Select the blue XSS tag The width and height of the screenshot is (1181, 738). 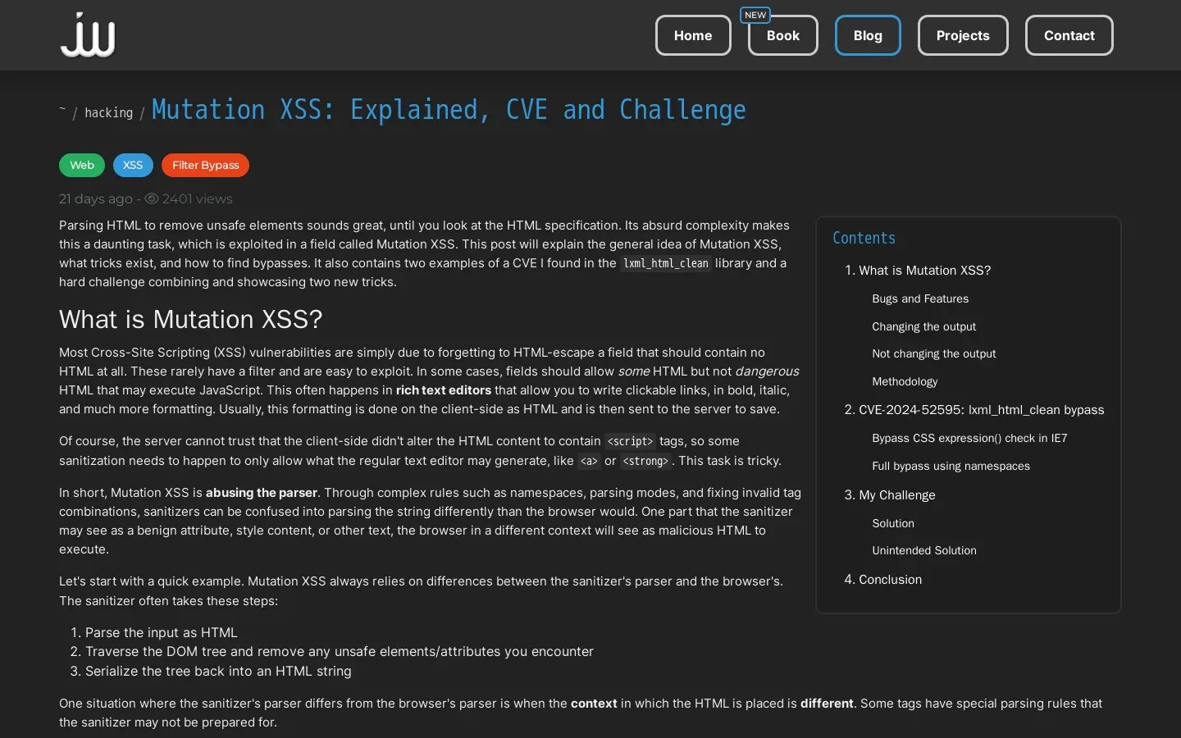coord(133,166)
